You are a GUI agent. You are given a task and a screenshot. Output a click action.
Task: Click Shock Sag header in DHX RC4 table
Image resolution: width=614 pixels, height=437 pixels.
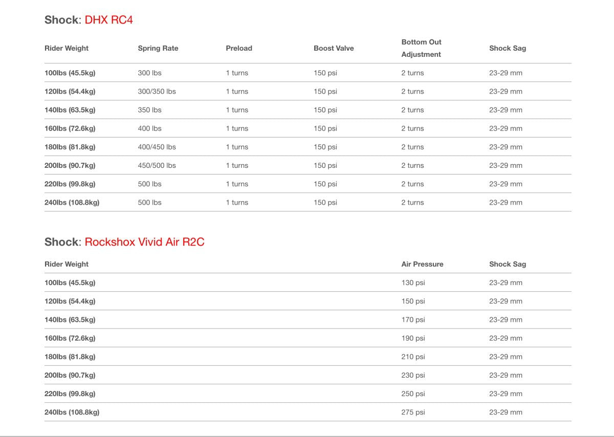(508, 48)
